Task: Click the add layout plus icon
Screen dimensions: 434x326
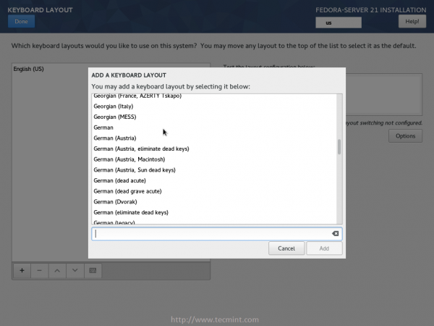Action: [x=22, y=270]
